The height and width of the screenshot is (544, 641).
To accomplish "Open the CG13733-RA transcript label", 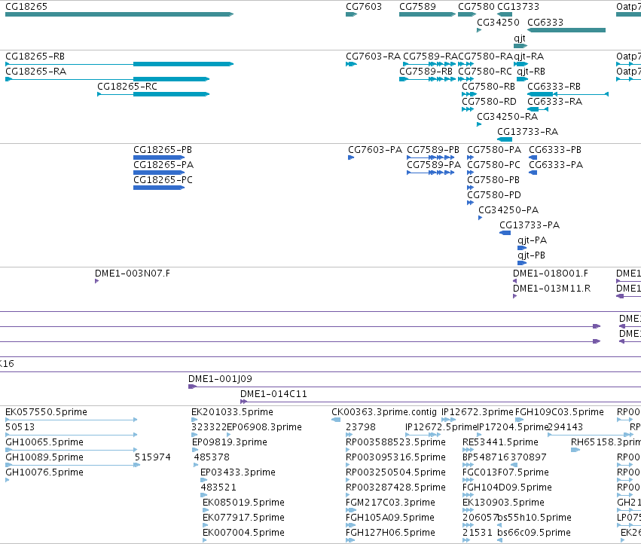I will click(x=528, y=132).
